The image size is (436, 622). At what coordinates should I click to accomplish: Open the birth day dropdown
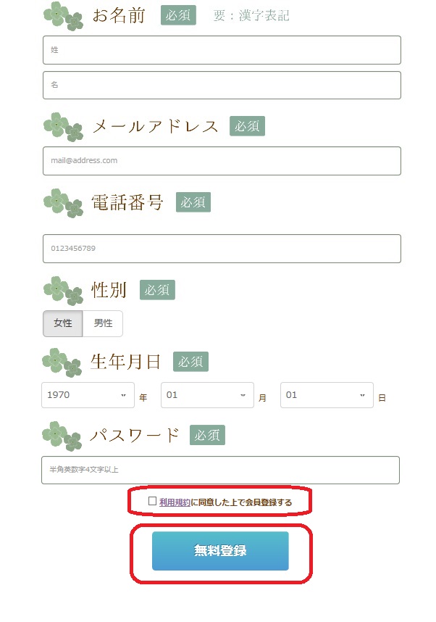pos(327,395)
